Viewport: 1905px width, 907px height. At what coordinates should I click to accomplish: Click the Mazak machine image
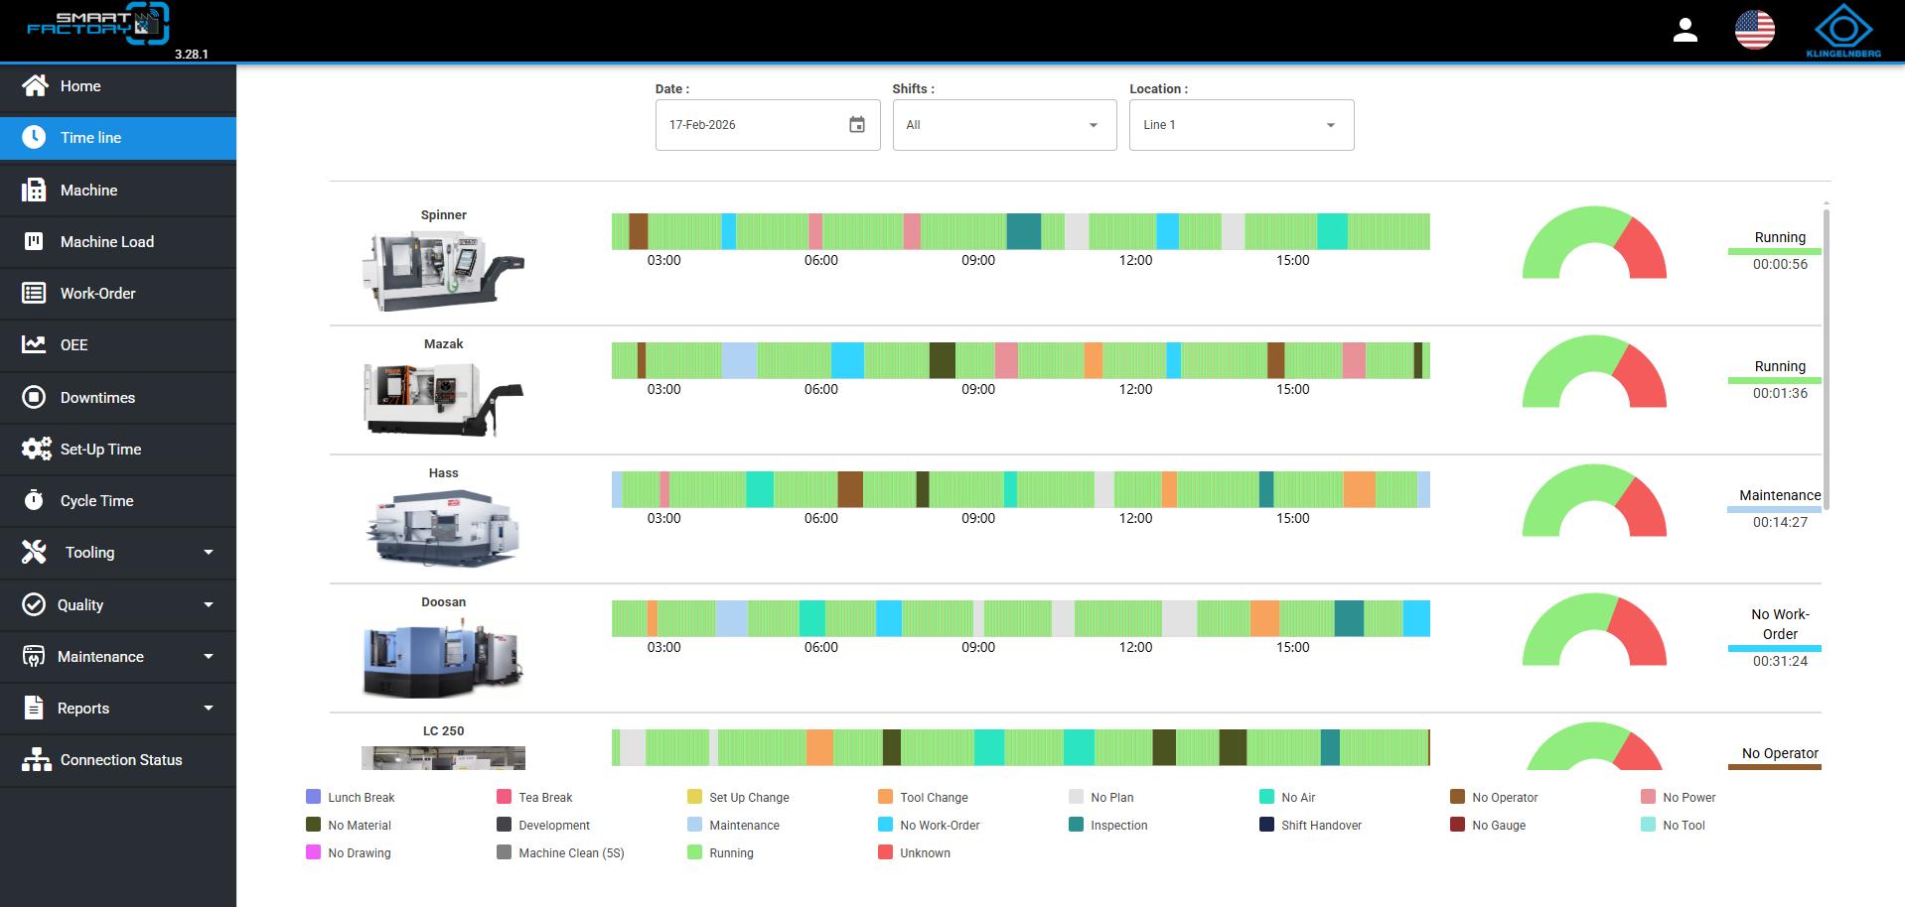point(443,399)
